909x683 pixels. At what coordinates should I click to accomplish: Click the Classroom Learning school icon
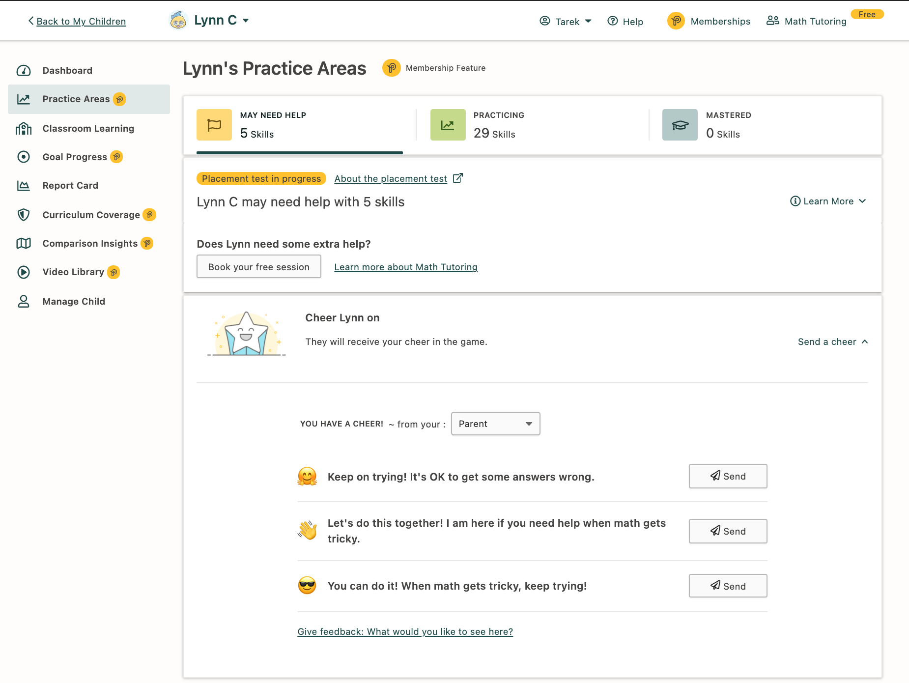click(24, 128)
